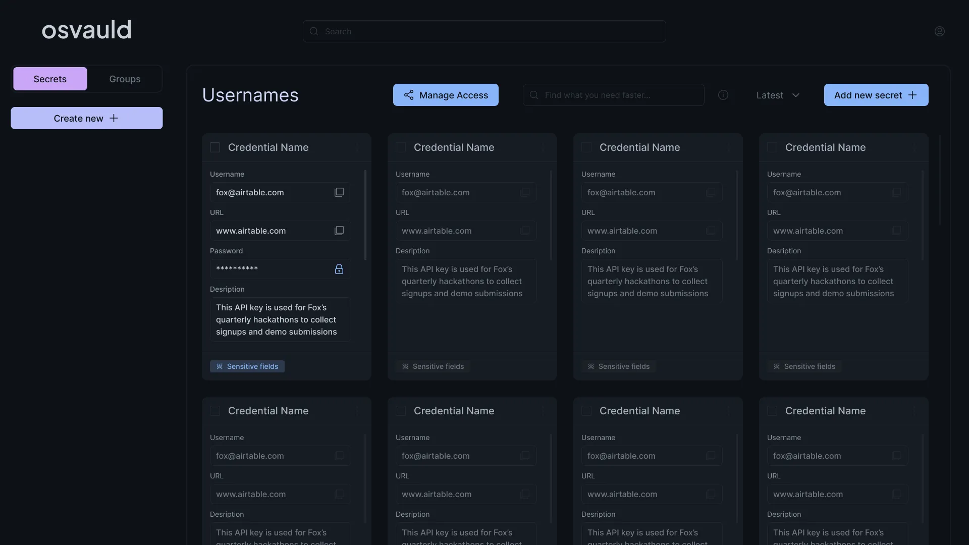
Task: Click the scrollbar inside the card with Password field
Action: coord(365,215)
